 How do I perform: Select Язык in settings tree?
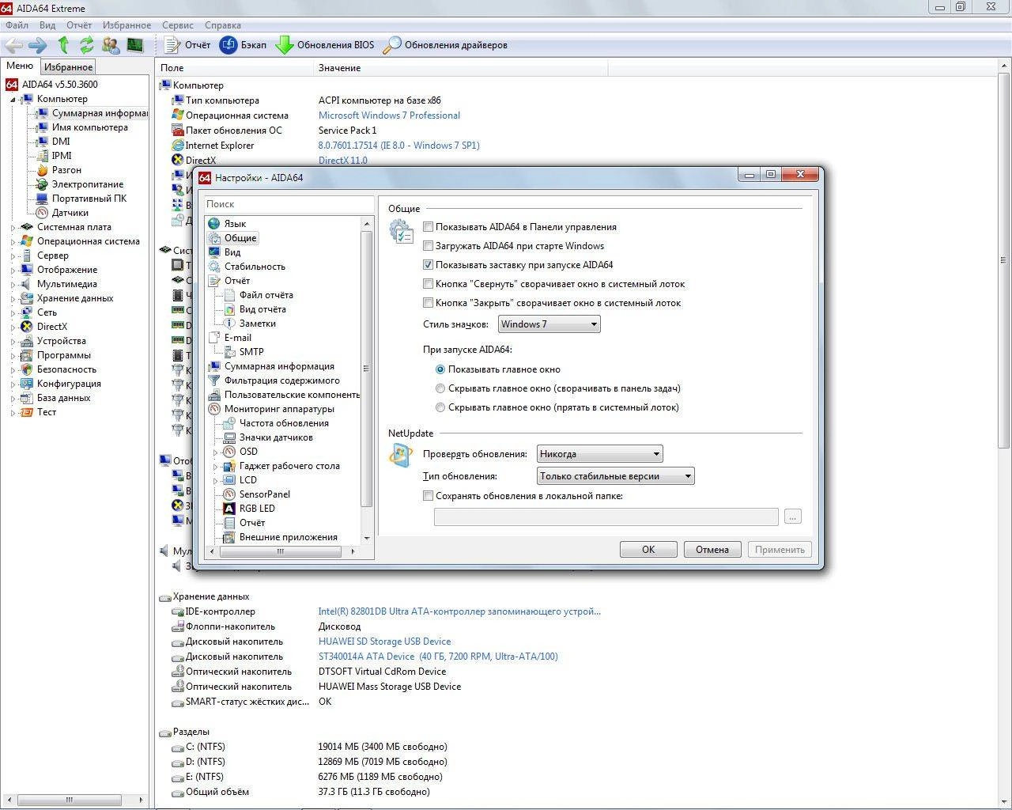(235, 224)
